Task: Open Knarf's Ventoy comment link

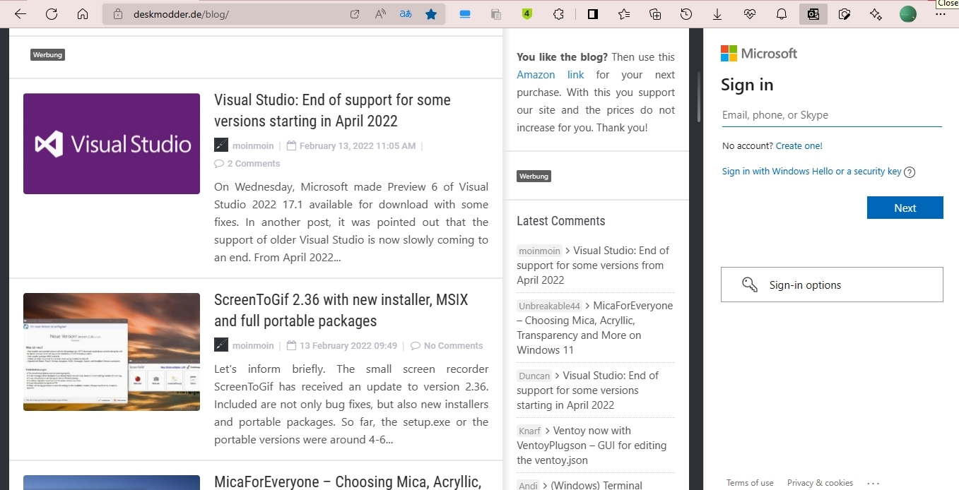Action: (592, 446)
